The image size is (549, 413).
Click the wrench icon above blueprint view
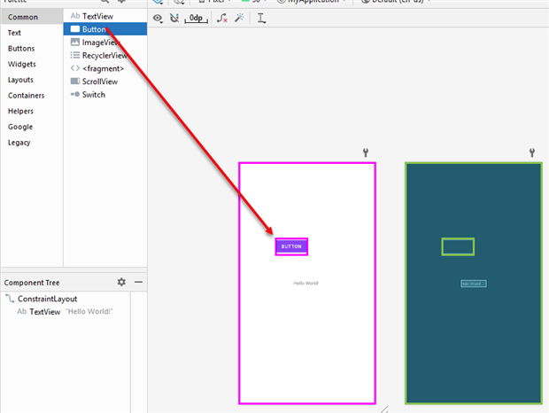(x=532, y=152)
